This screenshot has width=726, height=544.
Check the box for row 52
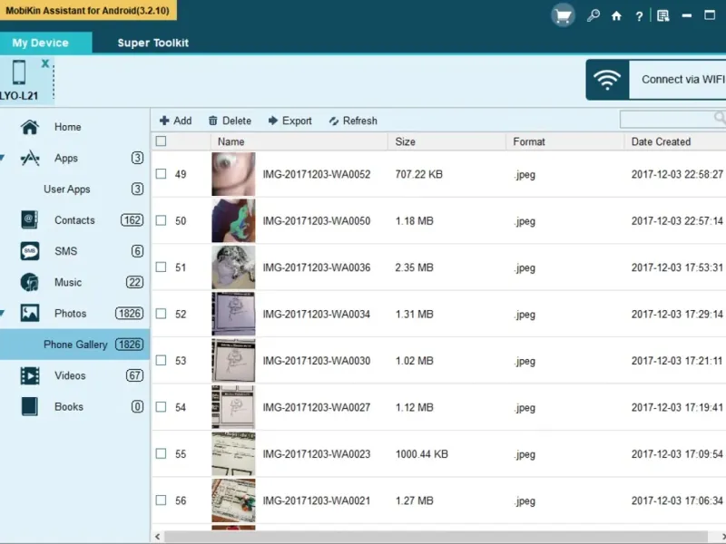(x=161, y=314)
